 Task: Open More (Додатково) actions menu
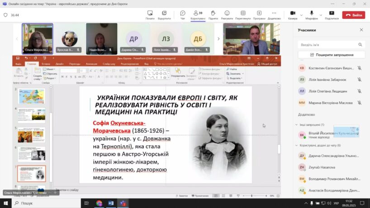click(x=274, y=13)
